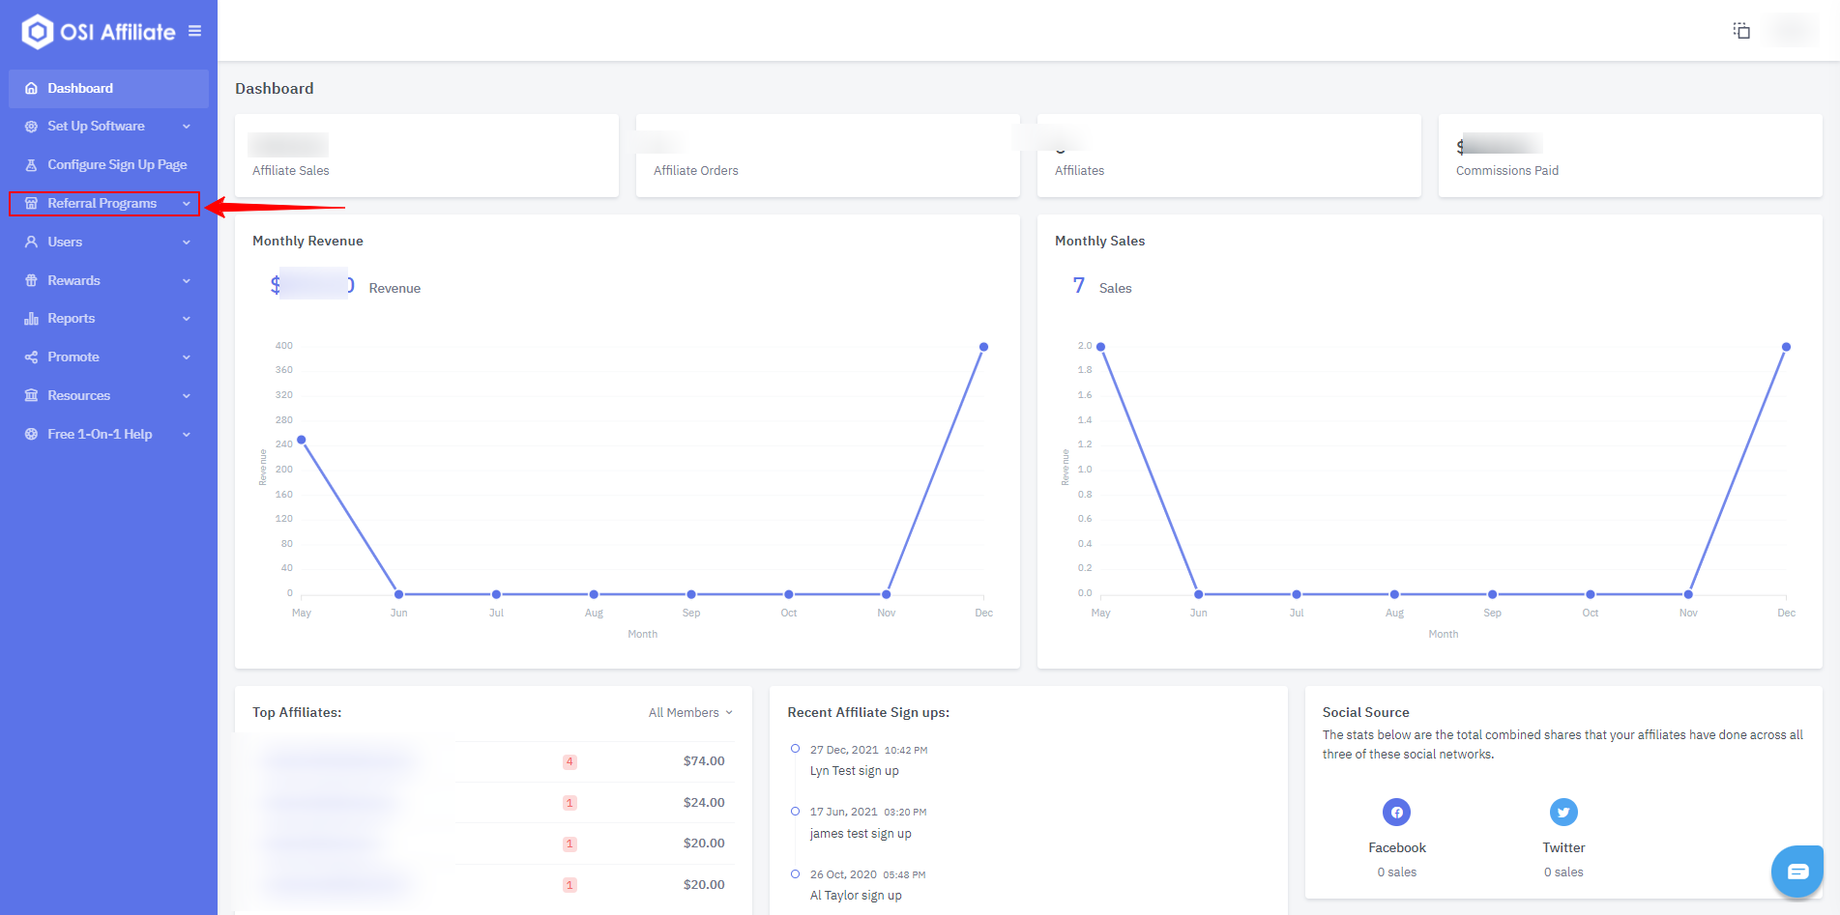
Task: Expand the Users menu chevron
Action: pos(187,243)
